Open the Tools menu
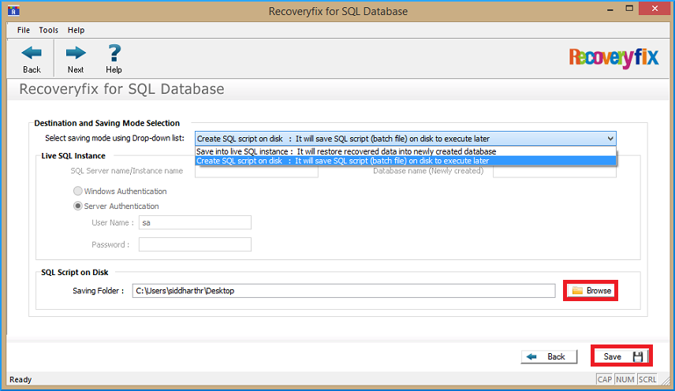Image resolution: width=675 pixels, height=391 pixels. click(48, 30)
